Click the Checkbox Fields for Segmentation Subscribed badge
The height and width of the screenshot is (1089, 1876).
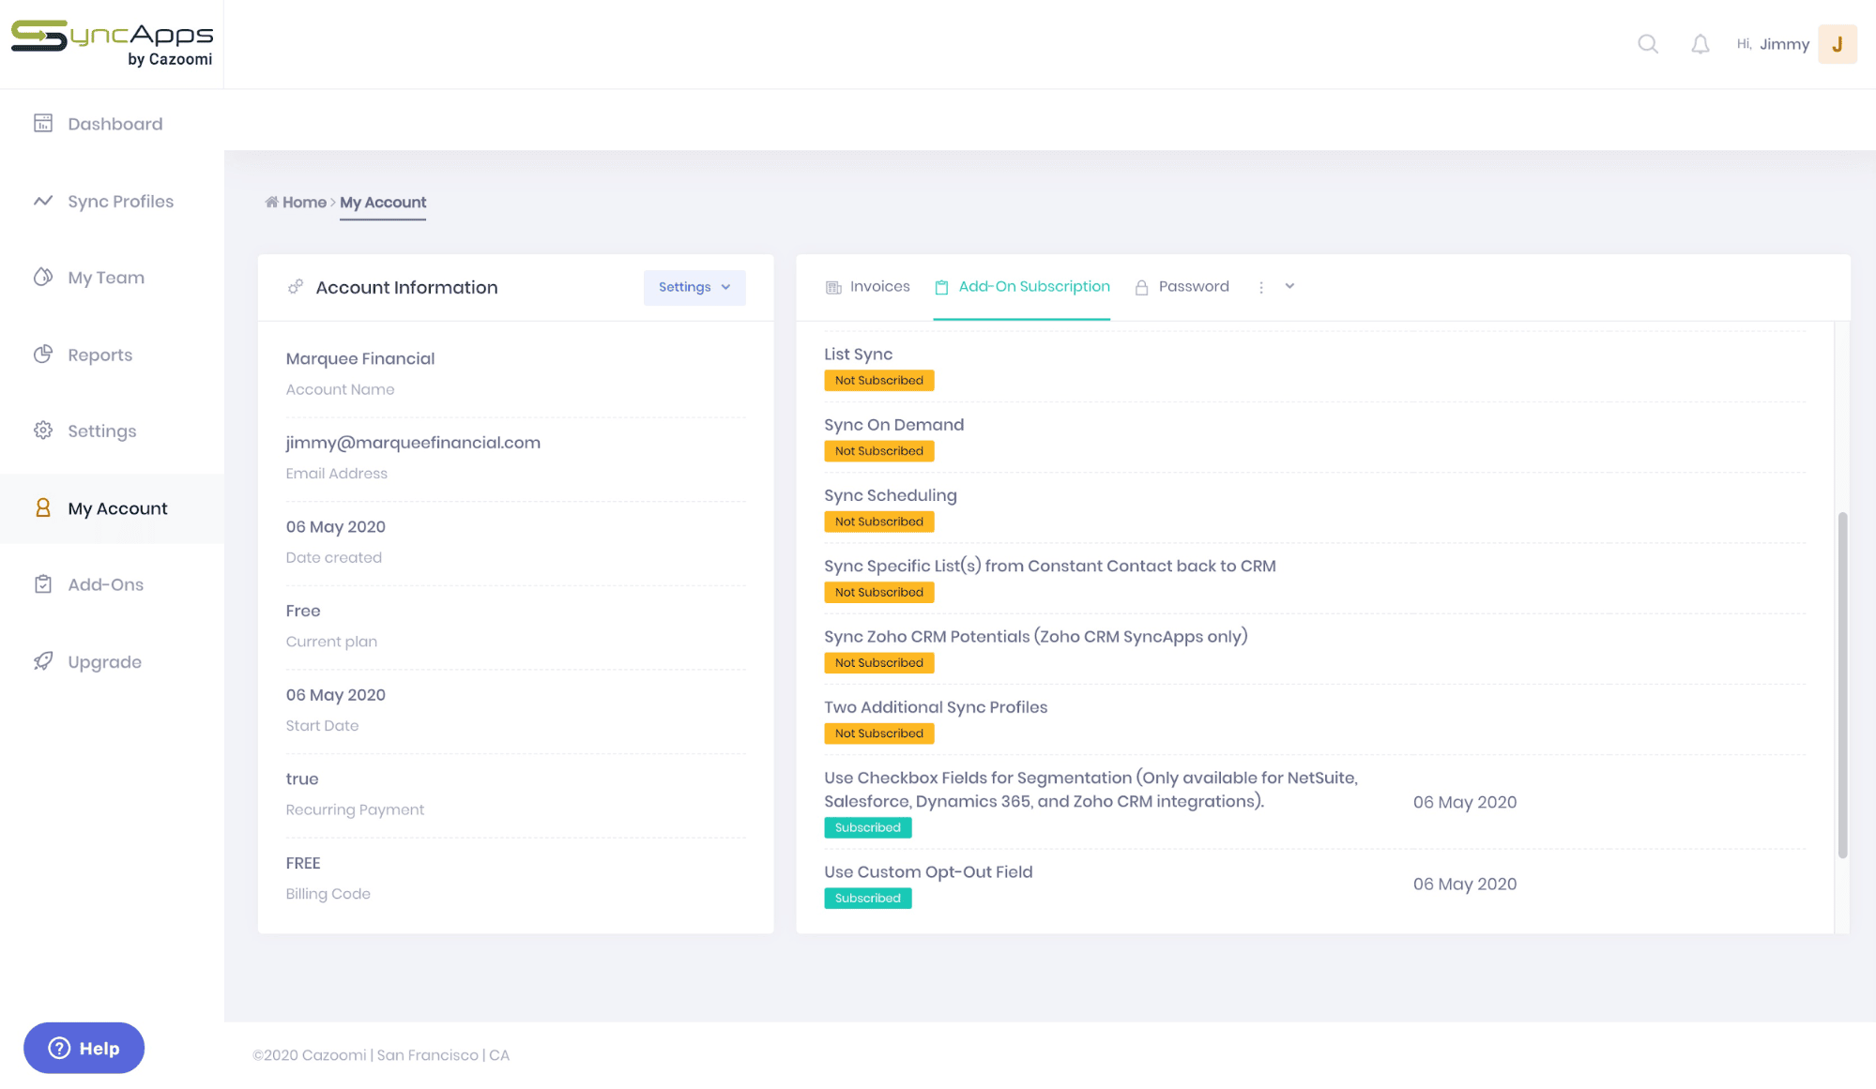[867, 827]
